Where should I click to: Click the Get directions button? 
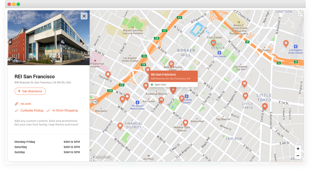[30, 91]
